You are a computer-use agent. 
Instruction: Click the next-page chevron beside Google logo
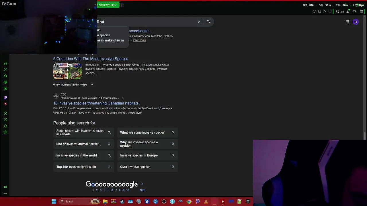coord(142,184)
